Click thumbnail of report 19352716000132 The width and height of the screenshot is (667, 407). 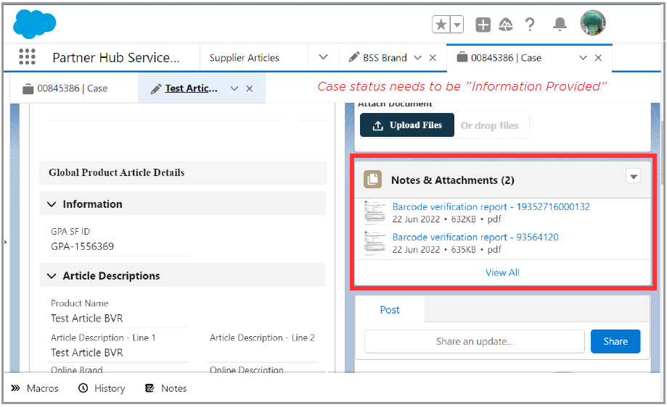click(x=375, y=213)
